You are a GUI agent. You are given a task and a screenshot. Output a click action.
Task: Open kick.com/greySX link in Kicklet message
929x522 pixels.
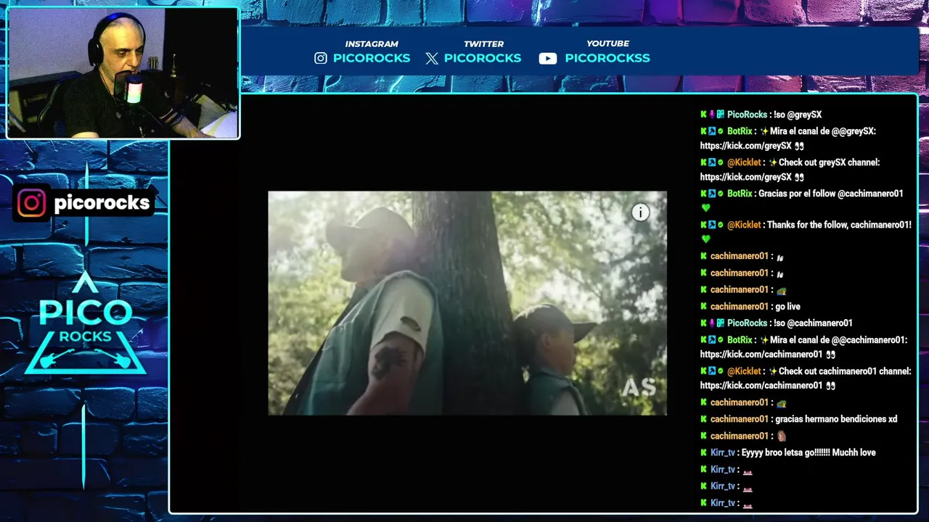[x=746, y=177]
